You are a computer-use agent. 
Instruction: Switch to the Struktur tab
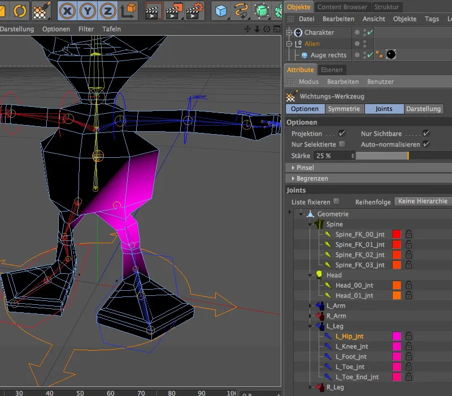[386, 7]
